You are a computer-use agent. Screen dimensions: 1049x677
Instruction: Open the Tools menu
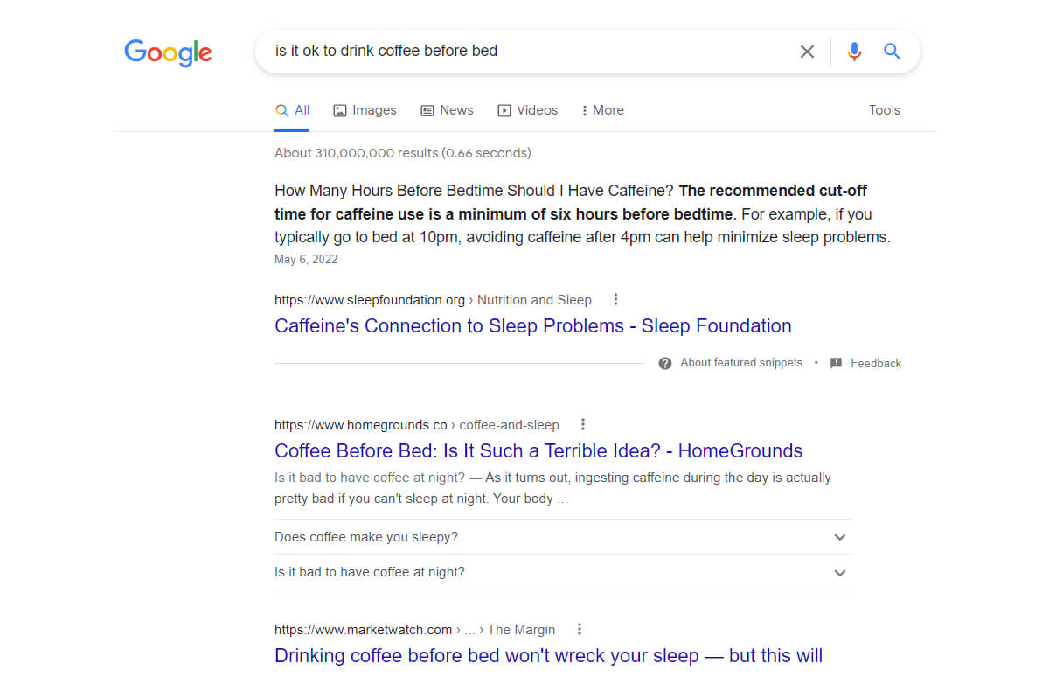[x=884, y=109]
